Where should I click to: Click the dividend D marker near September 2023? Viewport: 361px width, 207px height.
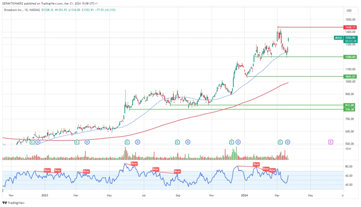coord(188,142)
